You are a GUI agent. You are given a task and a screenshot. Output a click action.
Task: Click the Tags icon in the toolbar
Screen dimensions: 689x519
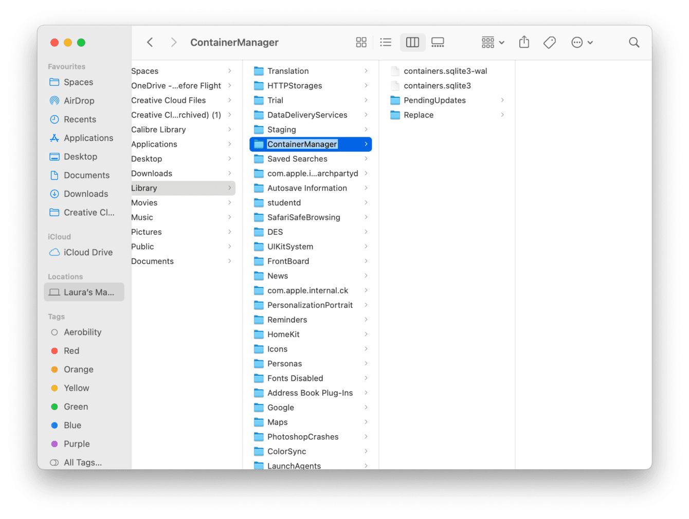(x=549, y=42)
